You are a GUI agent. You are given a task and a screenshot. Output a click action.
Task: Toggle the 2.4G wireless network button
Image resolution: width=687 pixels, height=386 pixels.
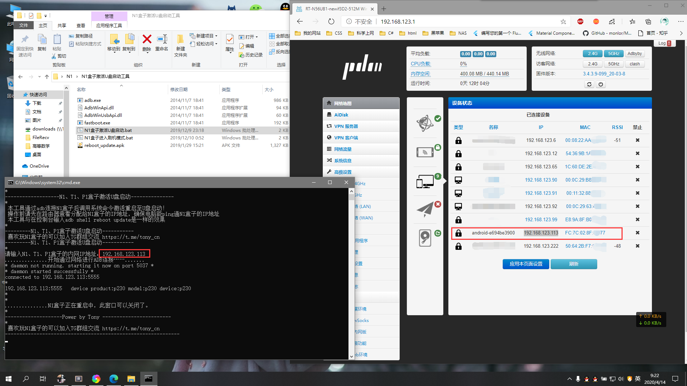pos(593,54)
